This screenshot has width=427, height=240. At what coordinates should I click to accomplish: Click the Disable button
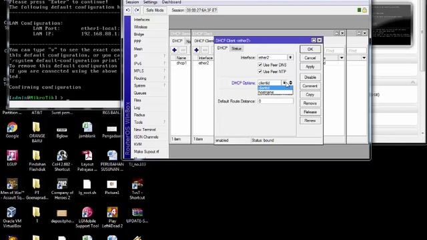tap(310, 77)
